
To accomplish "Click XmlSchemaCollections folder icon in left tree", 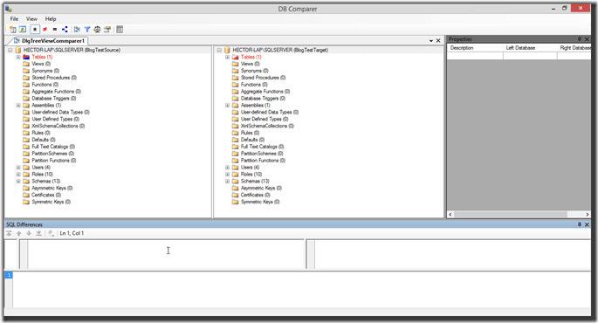I will (x=26, y=126).
